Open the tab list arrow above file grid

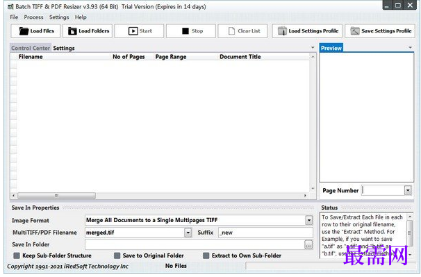pos(313,47)
